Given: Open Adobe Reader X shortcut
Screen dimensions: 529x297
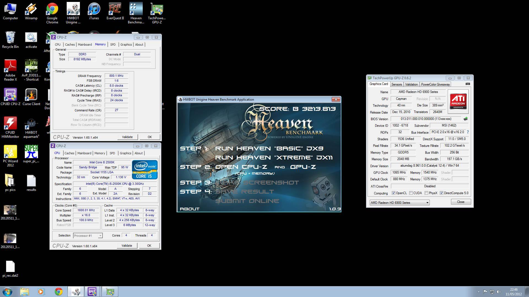Looking at the screenshot, I should tap(10, 70).
